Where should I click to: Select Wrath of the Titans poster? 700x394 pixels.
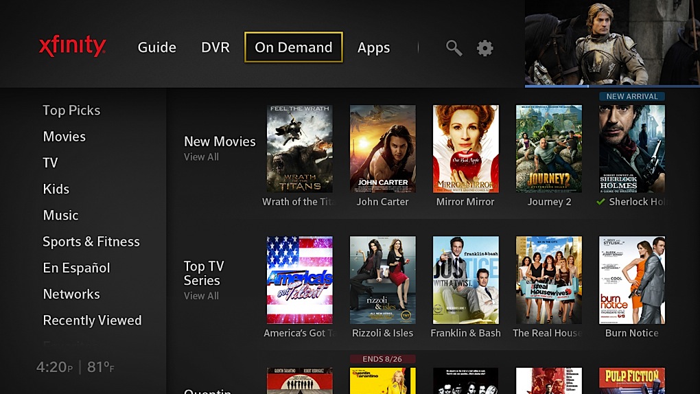[x=299, y=149]
